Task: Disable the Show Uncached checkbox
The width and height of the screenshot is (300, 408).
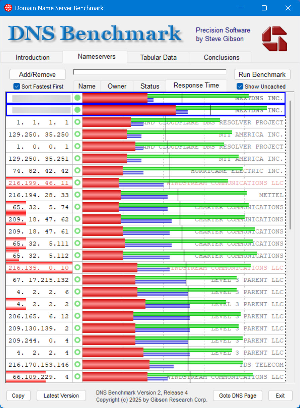Action: (240, 87)
